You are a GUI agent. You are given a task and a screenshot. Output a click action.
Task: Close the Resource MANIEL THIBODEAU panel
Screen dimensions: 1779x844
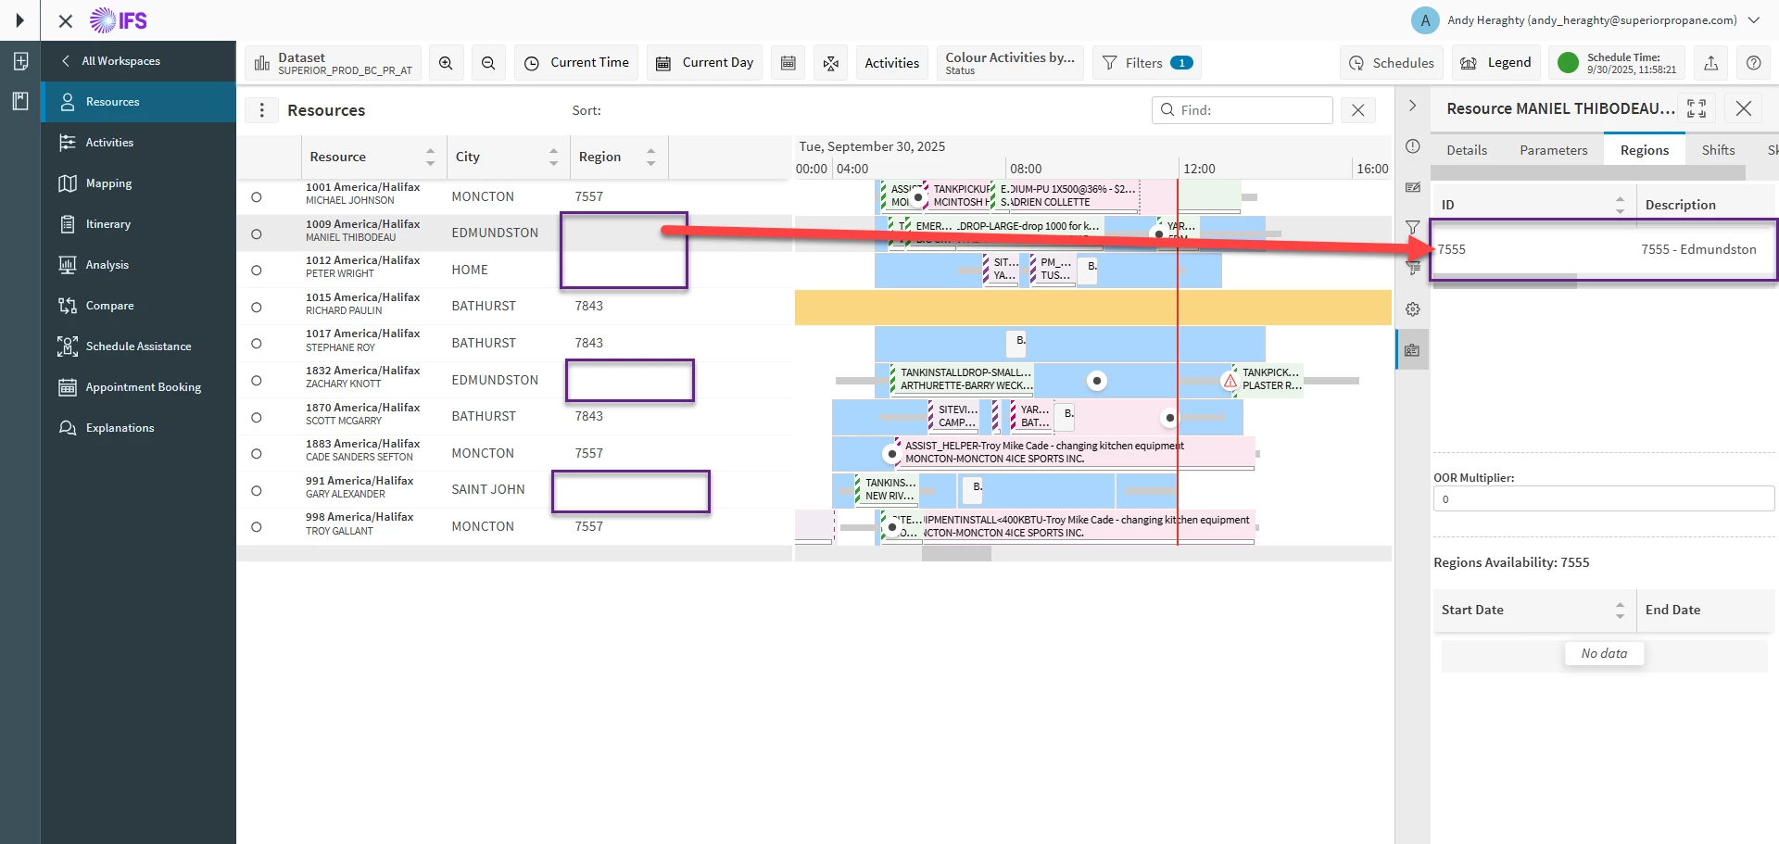1744,108
